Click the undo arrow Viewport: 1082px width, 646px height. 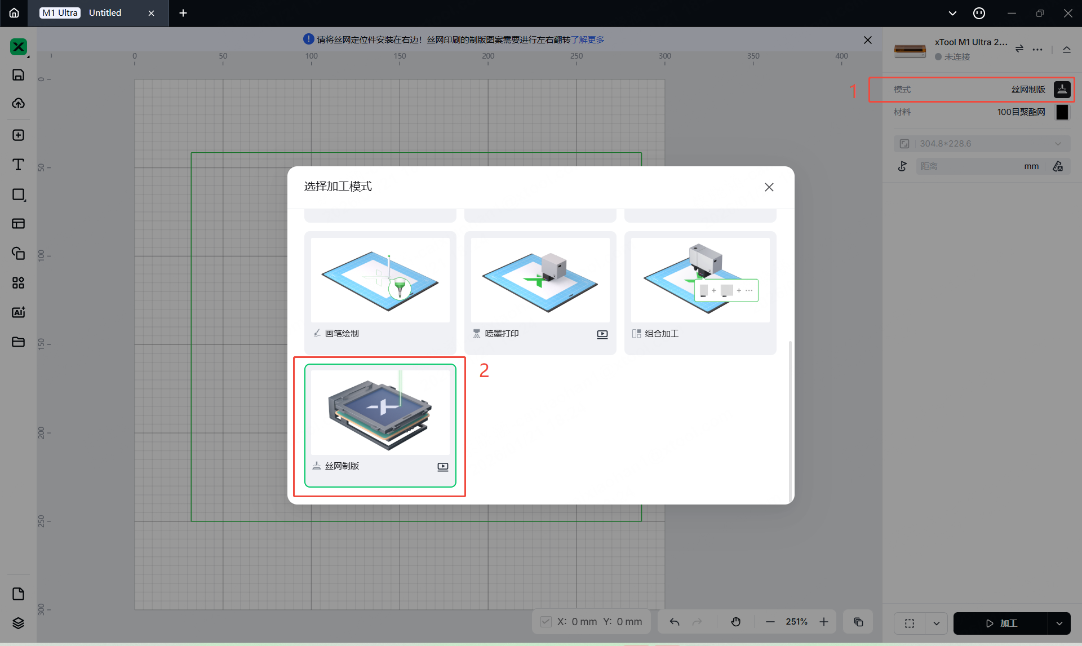tap(675, 622)
